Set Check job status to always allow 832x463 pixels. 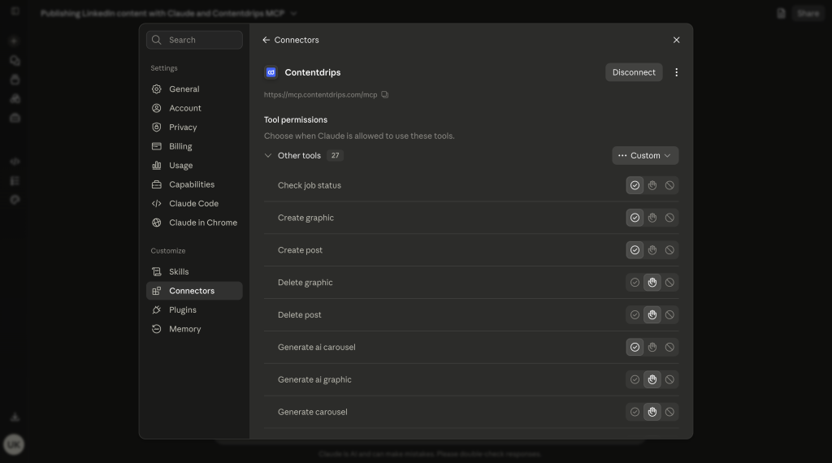[x=635, y=185]
